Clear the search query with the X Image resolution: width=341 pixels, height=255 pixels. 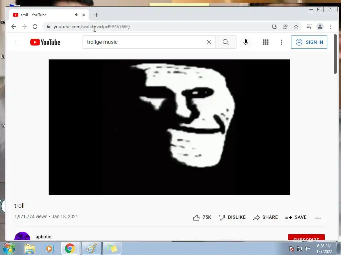coord(209,42)
